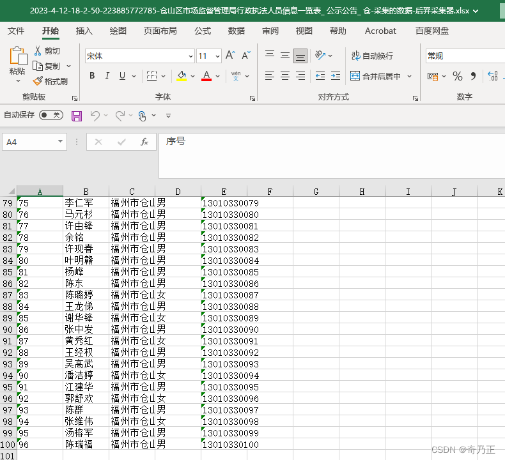Switch to the Acrobat tab
The image size is (505, 460).
click(380, 31)
